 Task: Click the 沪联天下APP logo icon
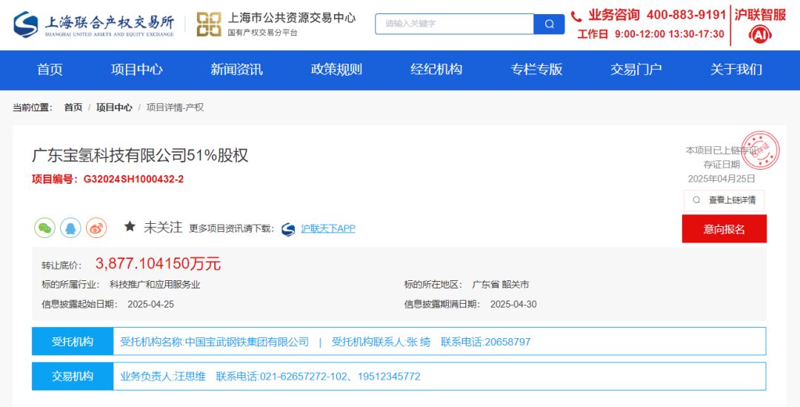tap(288, 229)
